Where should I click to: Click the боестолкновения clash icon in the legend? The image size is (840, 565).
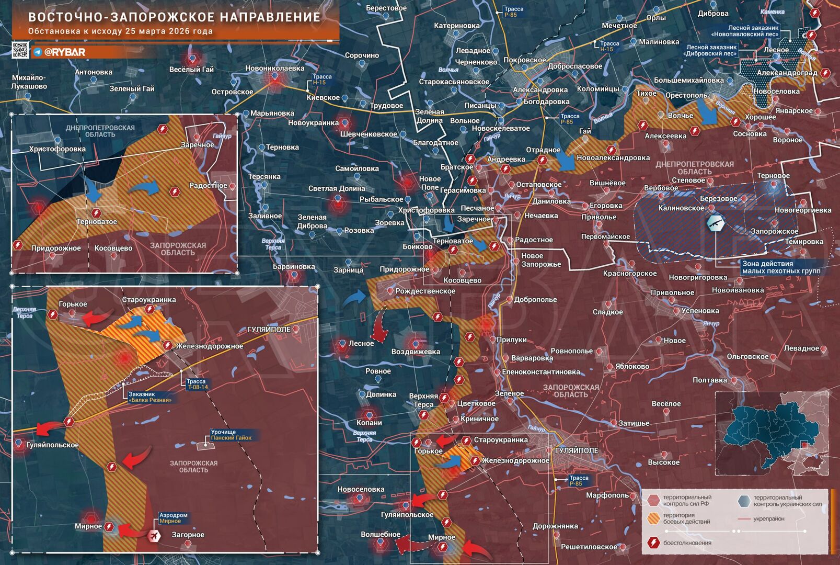653,543
